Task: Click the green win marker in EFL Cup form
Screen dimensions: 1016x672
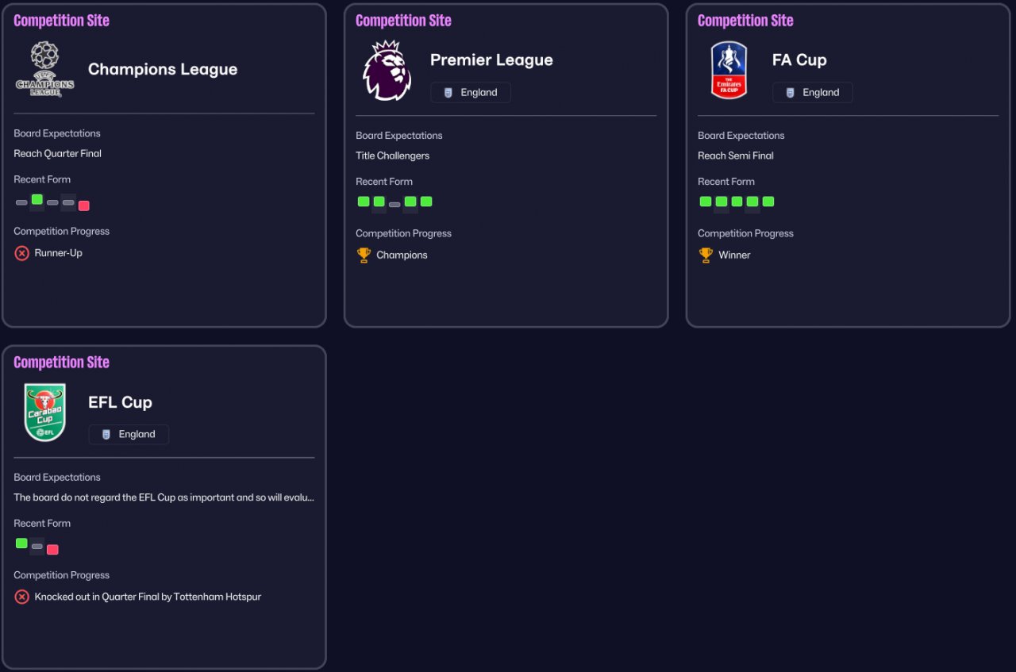Action: [x=21, y=543]
